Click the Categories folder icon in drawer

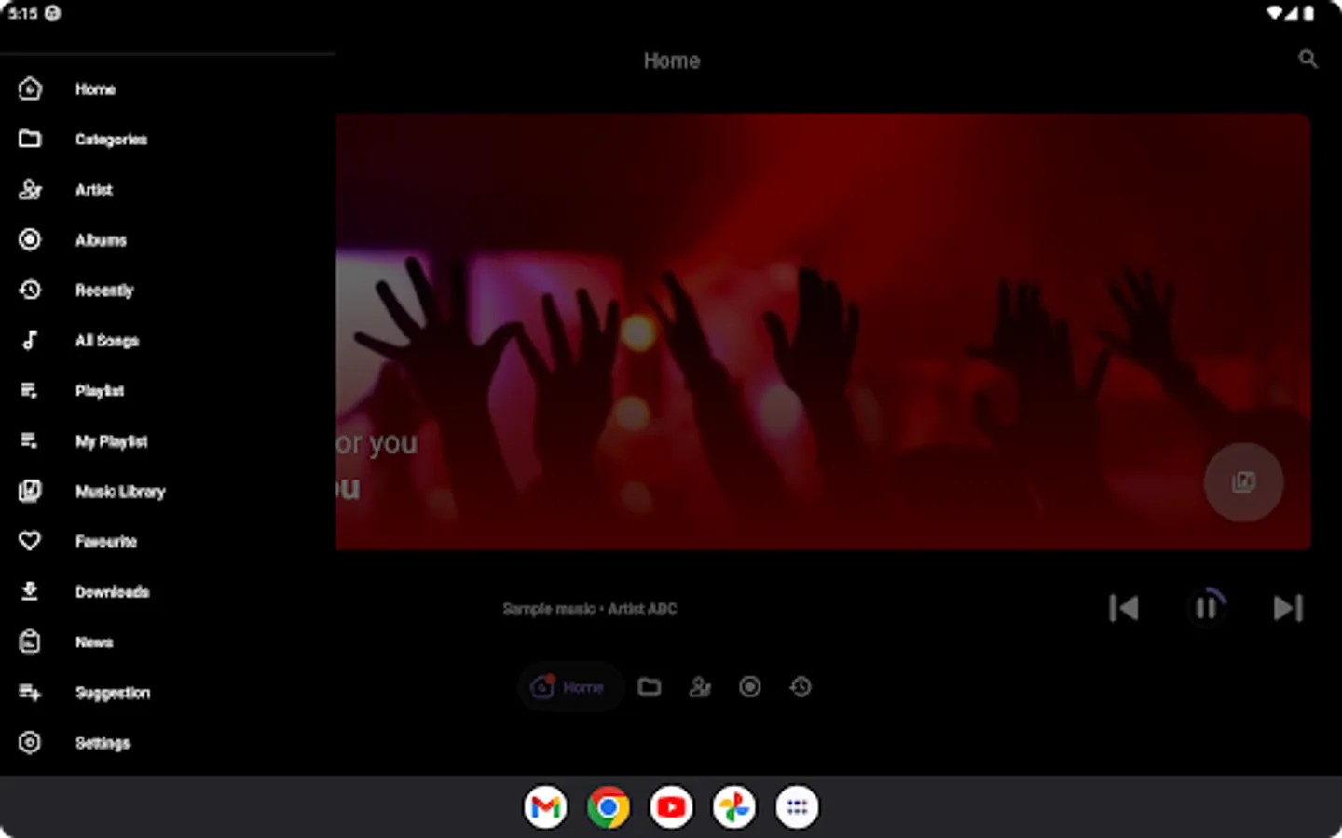pos(30,139)
